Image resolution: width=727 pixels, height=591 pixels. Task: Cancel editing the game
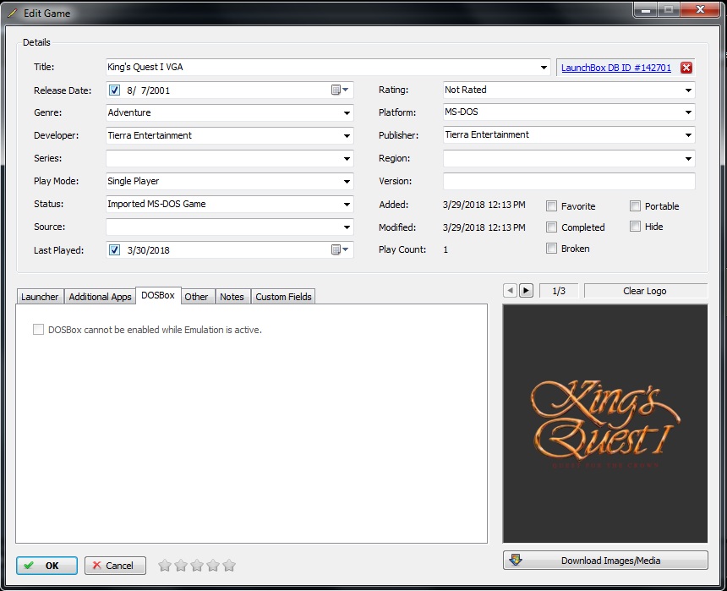pyautogui.click(x=115, y=566)
